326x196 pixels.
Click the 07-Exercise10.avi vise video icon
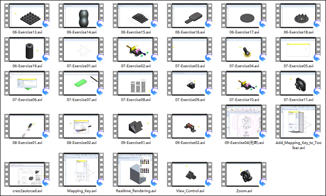244,84
